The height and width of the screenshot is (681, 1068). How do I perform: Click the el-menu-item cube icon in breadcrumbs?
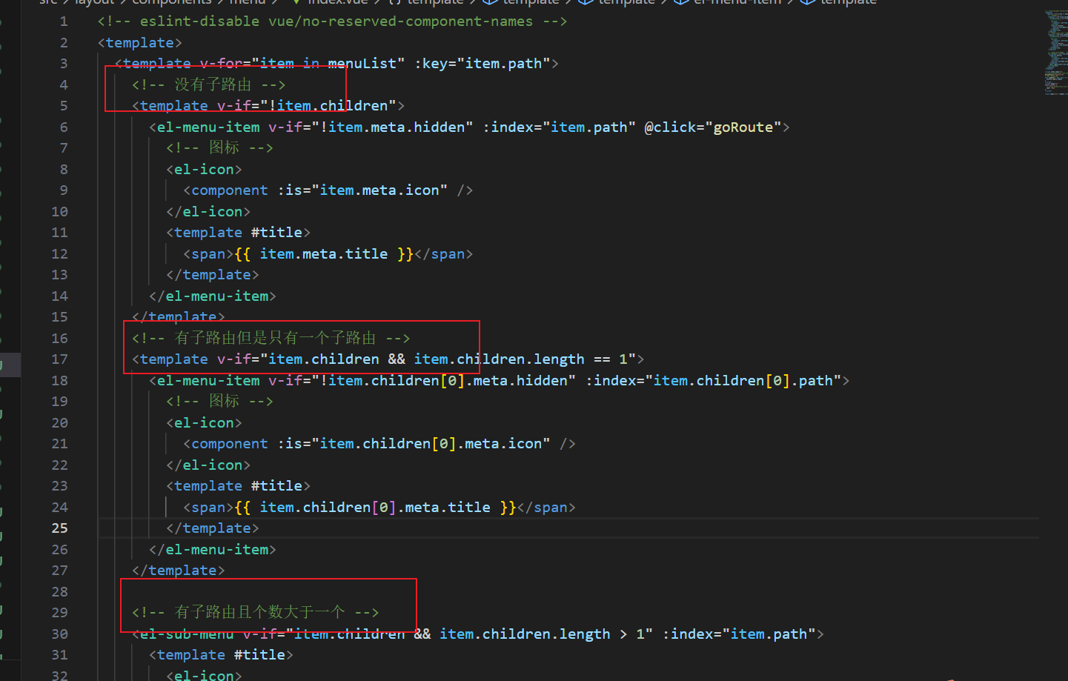pos(682,2)
